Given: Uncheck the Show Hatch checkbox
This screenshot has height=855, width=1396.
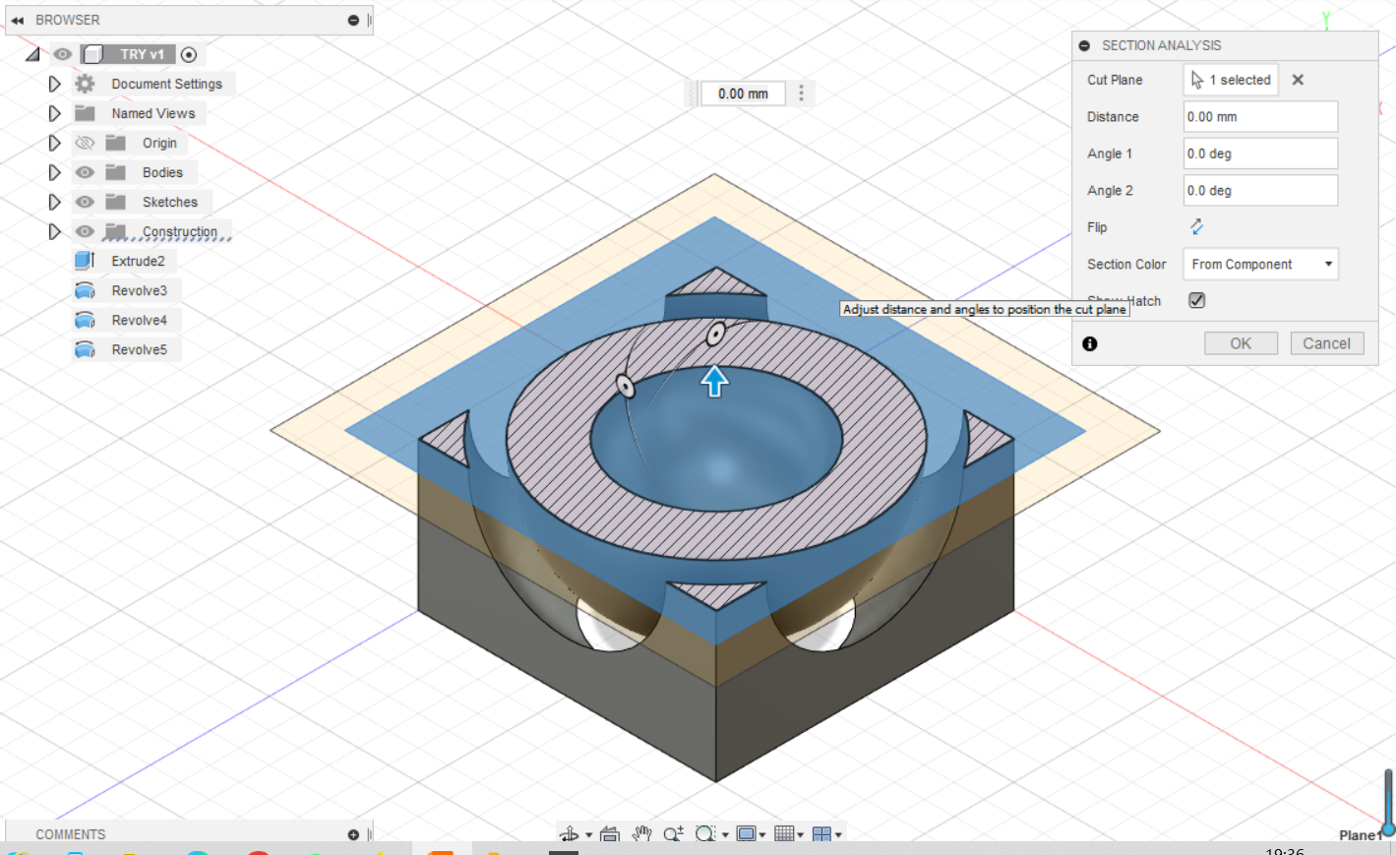Looking at the screenshot, I should [x=1196, y=300].
